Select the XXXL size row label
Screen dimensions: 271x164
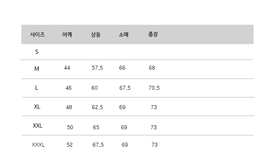(38, 145)
